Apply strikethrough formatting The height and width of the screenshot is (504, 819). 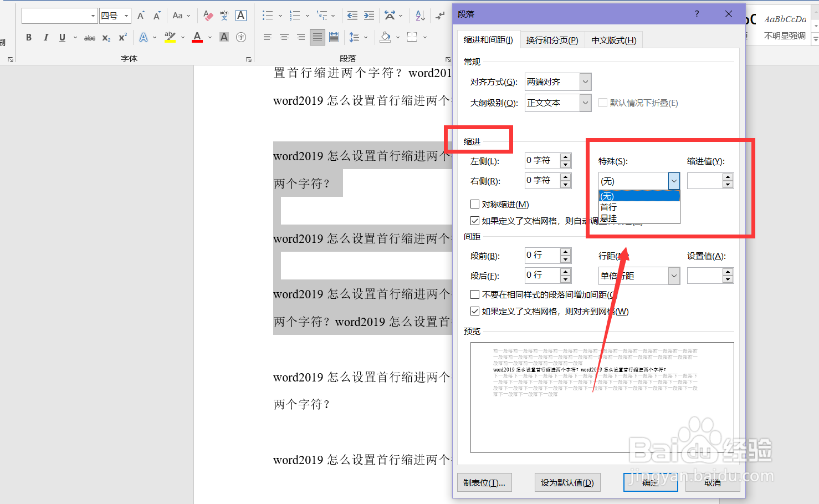90,38
